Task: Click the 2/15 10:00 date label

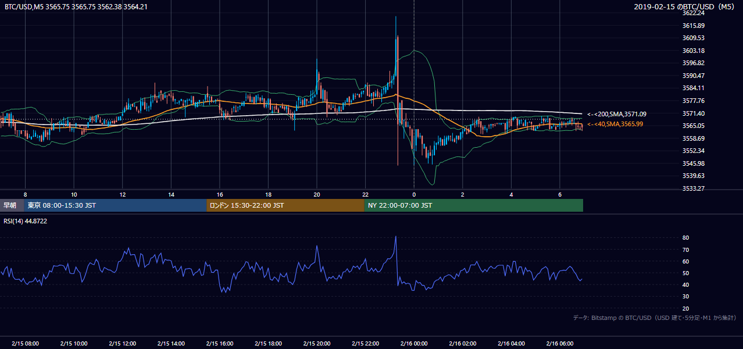Action: click(74, 344)
